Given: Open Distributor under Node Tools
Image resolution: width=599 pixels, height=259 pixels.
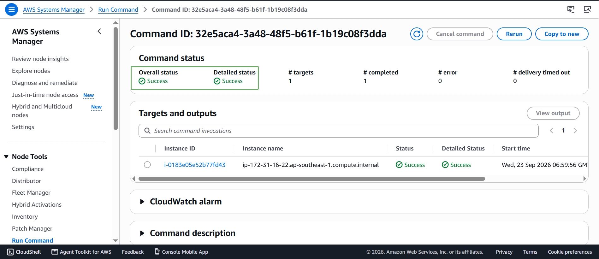Looking at the screenshot, I should coord(27,181).
